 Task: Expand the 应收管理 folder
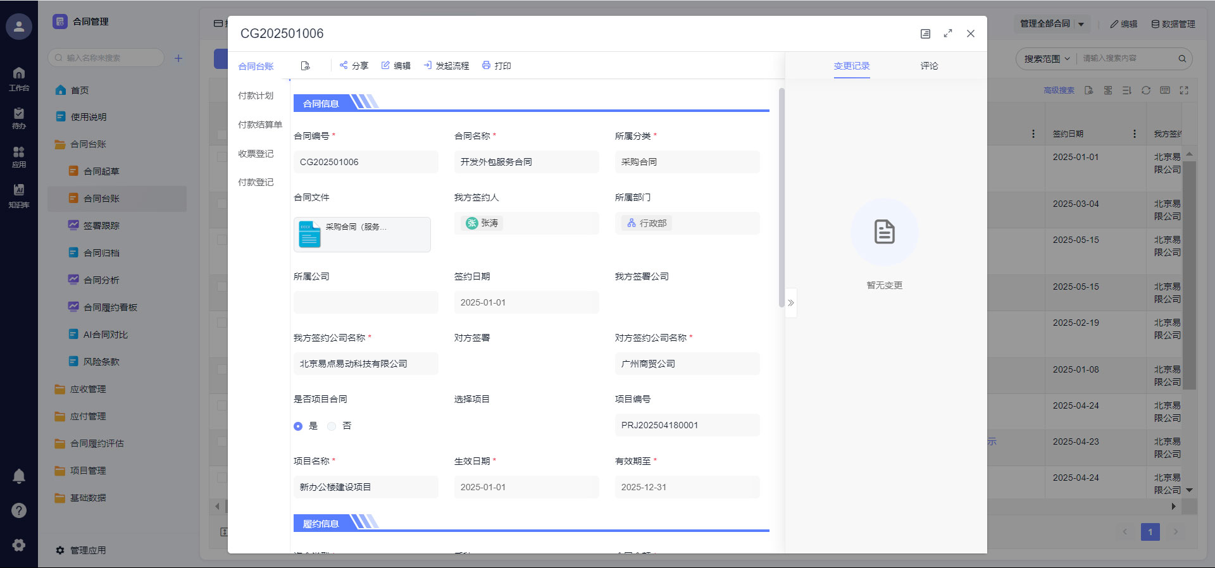pyautogui.click(x=87, y=389)
